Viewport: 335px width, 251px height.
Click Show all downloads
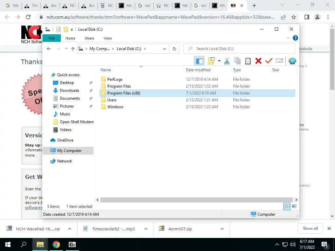pyautogui.click(x=310, y=228)
